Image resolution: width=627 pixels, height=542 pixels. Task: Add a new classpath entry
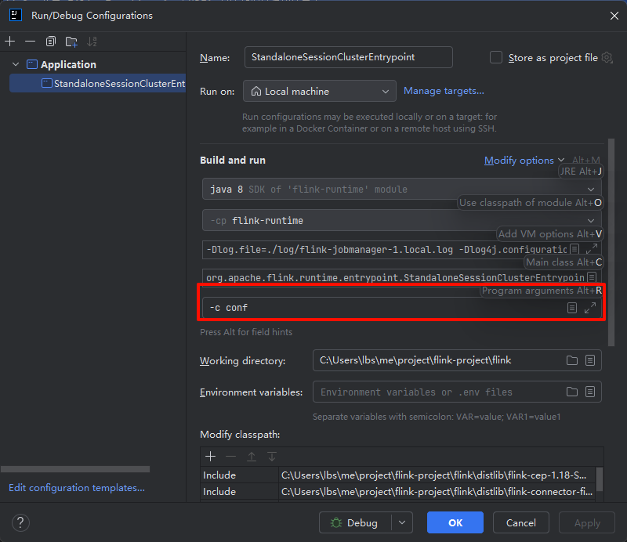point(210,456)
